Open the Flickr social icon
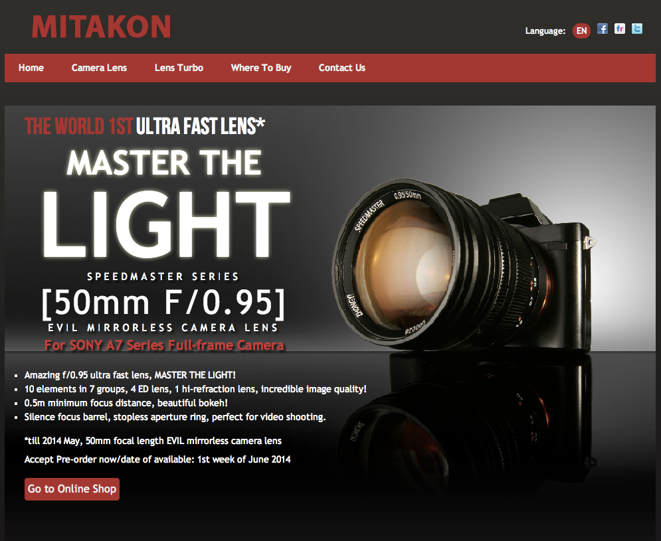This screenshot has height=541, width=661. [620, 29]
